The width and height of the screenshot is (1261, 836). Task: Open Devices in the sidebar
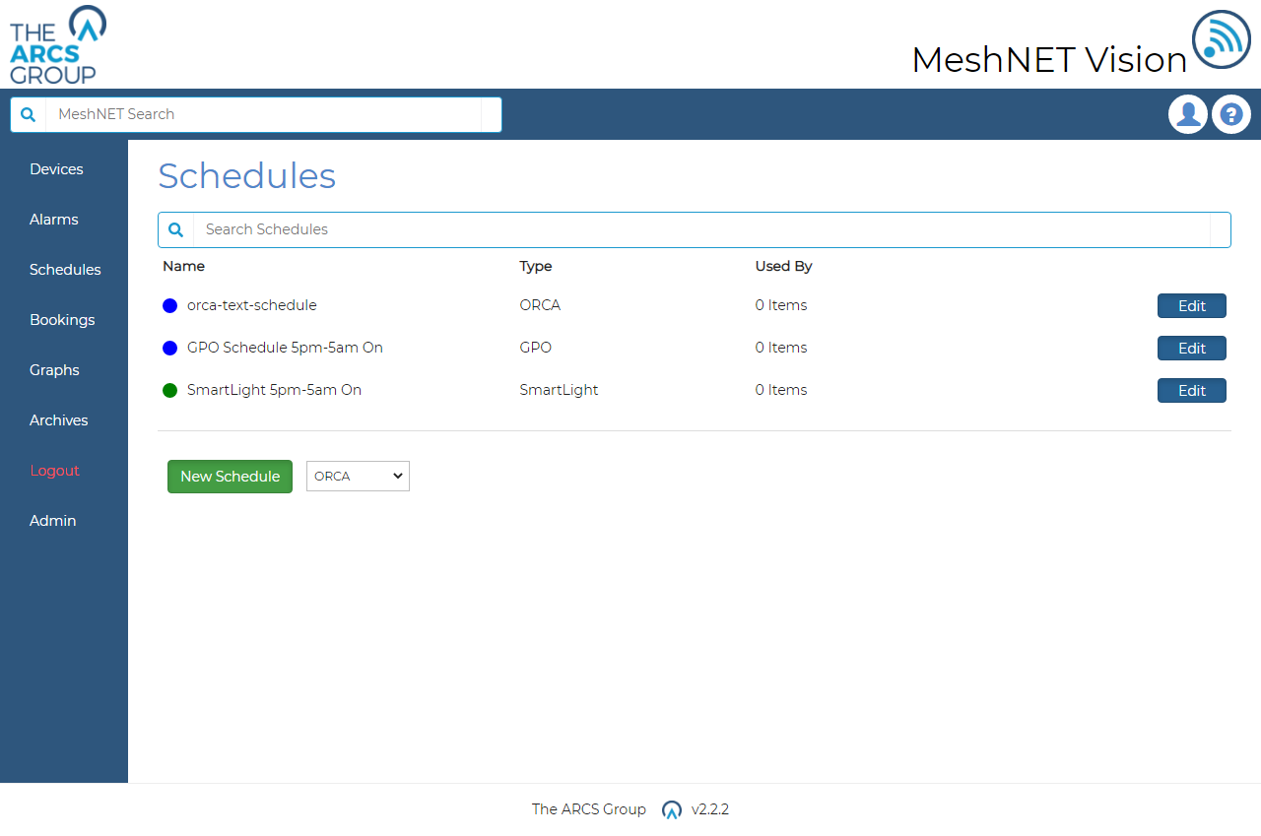point(56,169)
